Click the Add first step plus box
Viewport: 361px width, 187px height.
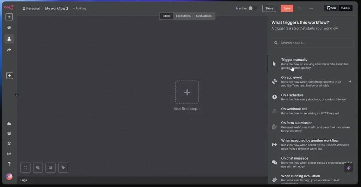187,92
